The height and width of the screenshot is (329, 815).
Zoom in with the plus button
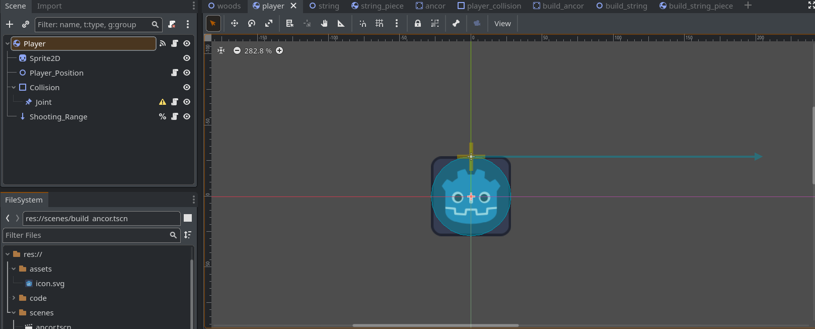[x=279, y=50]
